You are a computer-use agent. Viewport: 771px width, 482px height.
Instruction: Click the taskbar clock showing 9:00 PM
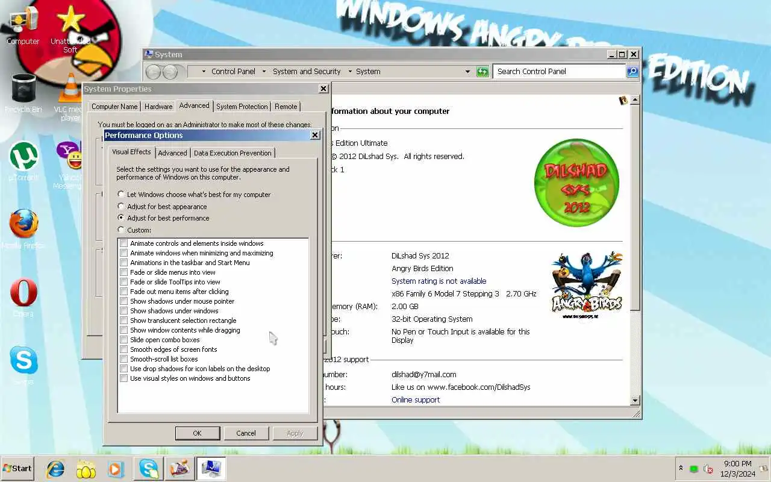738,469
